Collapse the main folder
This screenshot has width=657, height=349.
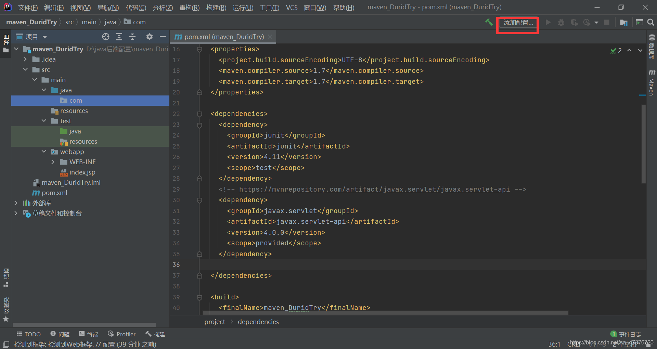tap(35, 80)
